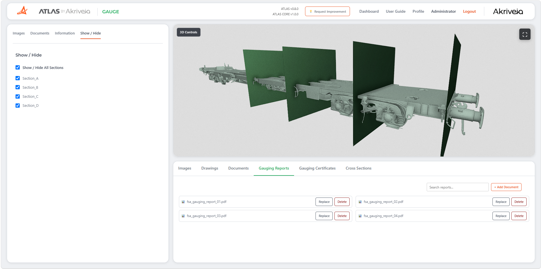Image resolution: width=541 pixels, height=269 pixels.
Task: Click the ATLAS v0.8.0 version text
Action: [290, 9]
